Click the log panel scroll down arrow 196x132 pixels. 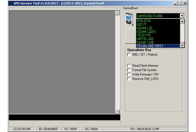tap(117, 111)
